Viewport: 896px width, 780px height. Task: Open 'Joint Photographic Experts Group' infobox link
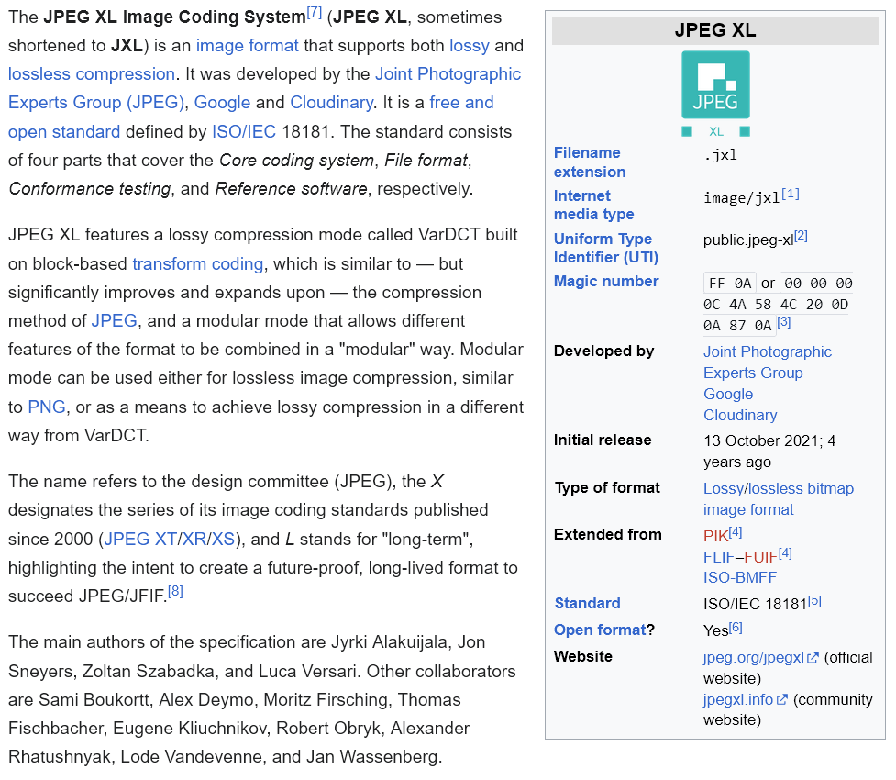[768, 362]
